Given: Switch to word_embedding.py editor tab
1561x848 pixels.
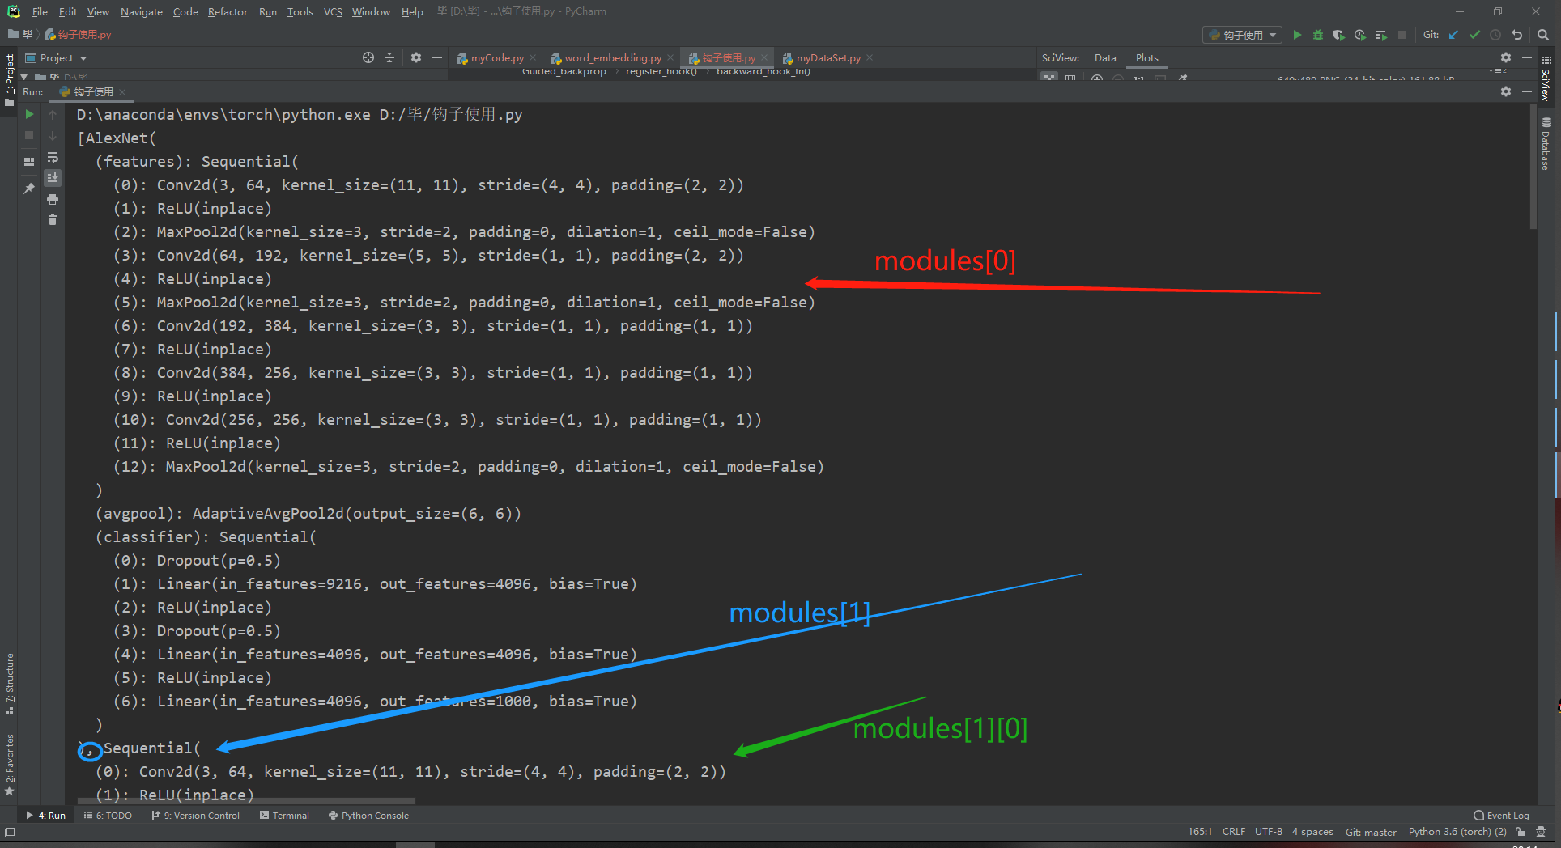Looking at the screenshot, I should click(x=612, y=57).
